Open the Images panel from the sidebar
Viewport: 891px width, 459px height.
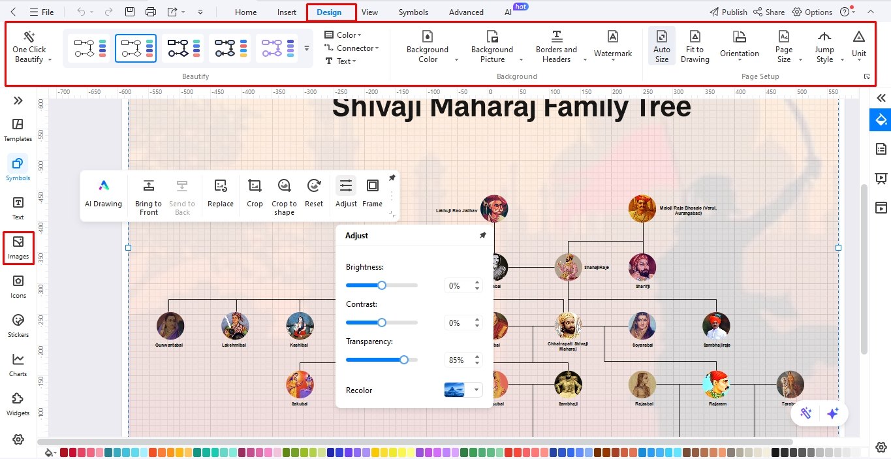(x=18, y=248)
